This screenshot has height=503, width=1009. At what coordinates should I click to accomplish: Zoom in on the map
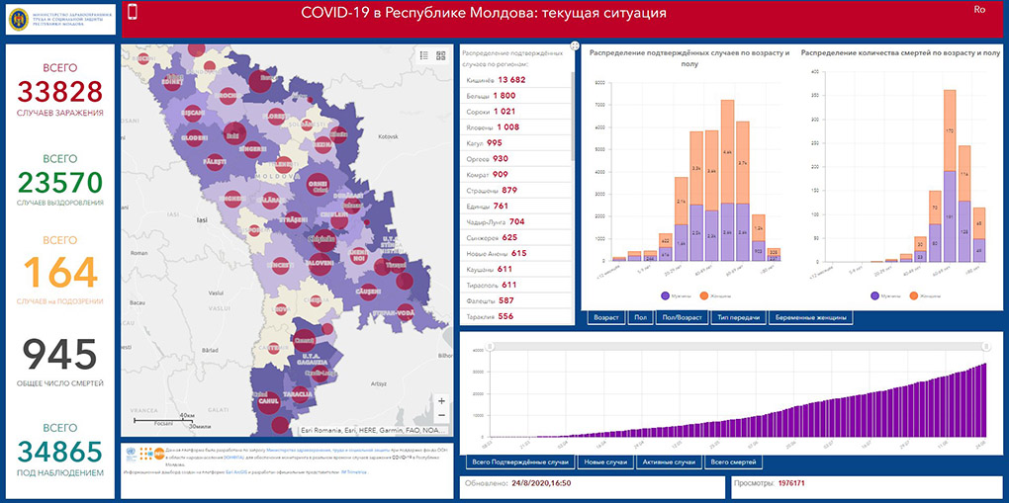coord(441,401)
